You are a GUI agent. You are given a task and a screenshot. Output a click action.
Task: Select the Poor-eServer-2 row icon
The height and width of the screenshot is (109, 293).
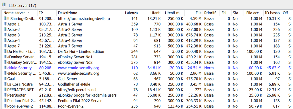click(5, 106)
